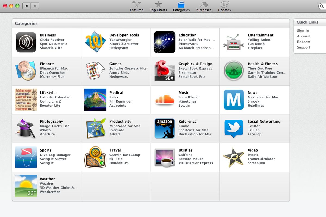Image resolution: width=326 pixels, height=217 pixels.
Task: Open Pixelmator under Graphics & Design
Action: pyautogui.click(x=187, y=73)
